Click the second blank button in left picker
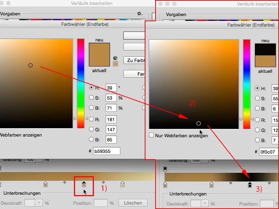The width and height of the screenshot is (279, 209). click(135, 47)
